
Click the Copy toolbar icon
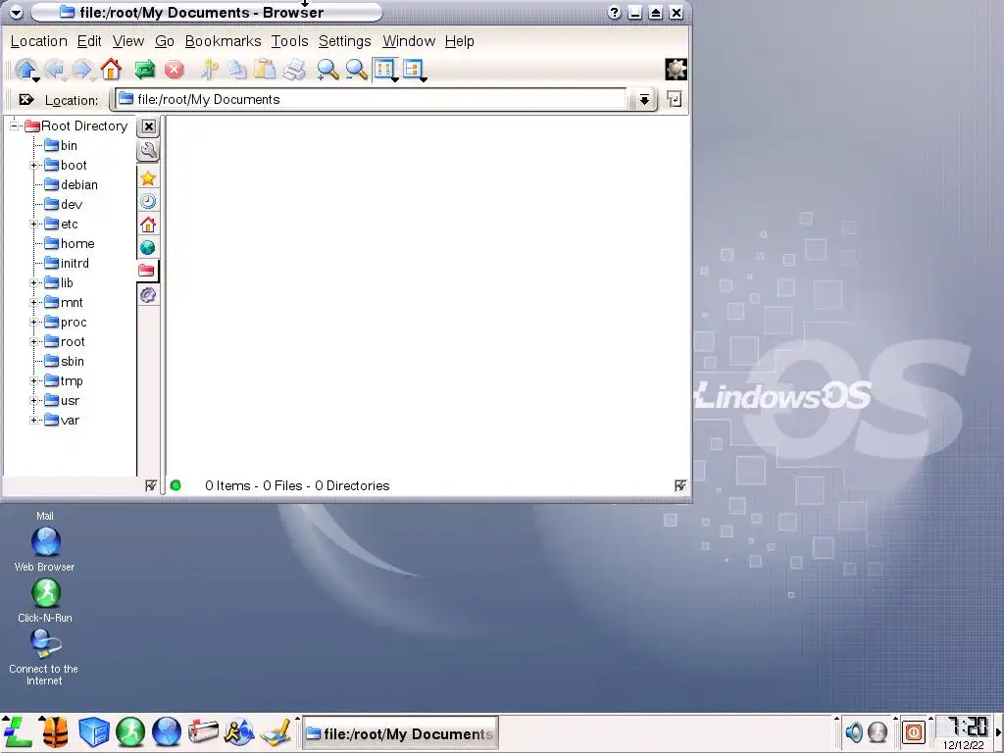pyautogui.click(x=236, y=70)
